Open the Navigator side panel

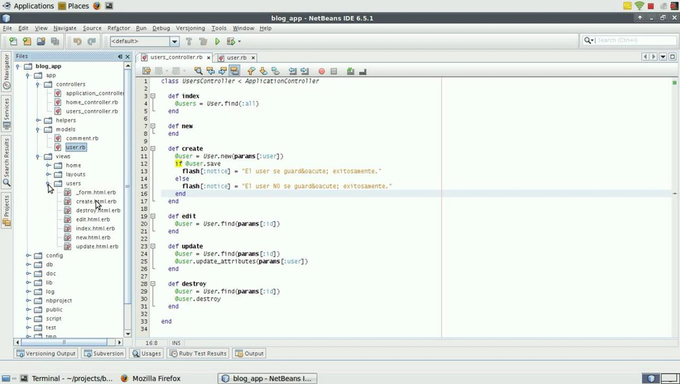(x=7, y=71)
